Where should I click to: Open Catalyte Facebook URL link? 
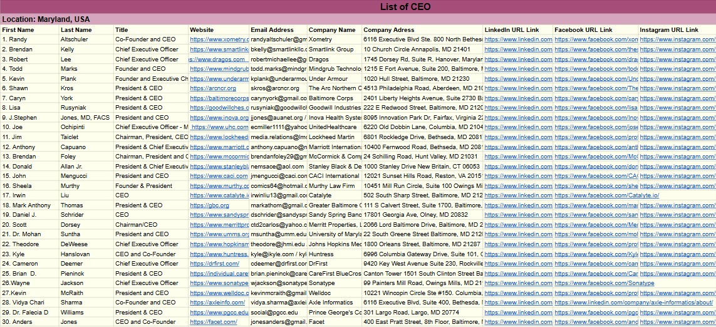pyautogui.click(x=607, y=195)
